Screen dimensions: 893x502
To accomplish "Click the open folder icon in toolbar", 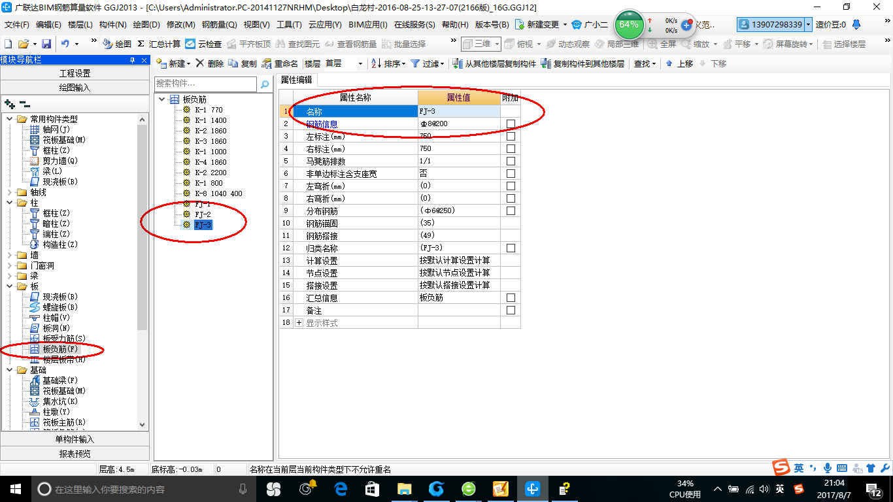I will 23,44.
